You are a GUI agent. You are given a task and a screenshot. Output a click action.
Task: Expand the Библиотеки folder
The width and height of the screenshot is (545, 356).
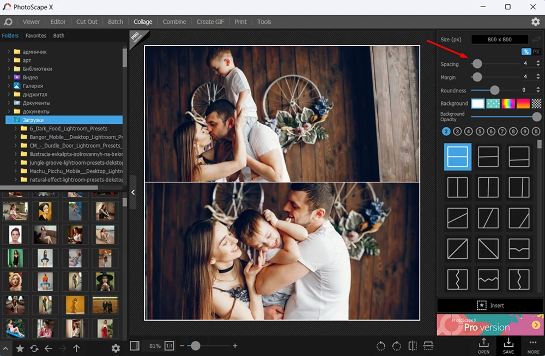[x=9, y=69]
